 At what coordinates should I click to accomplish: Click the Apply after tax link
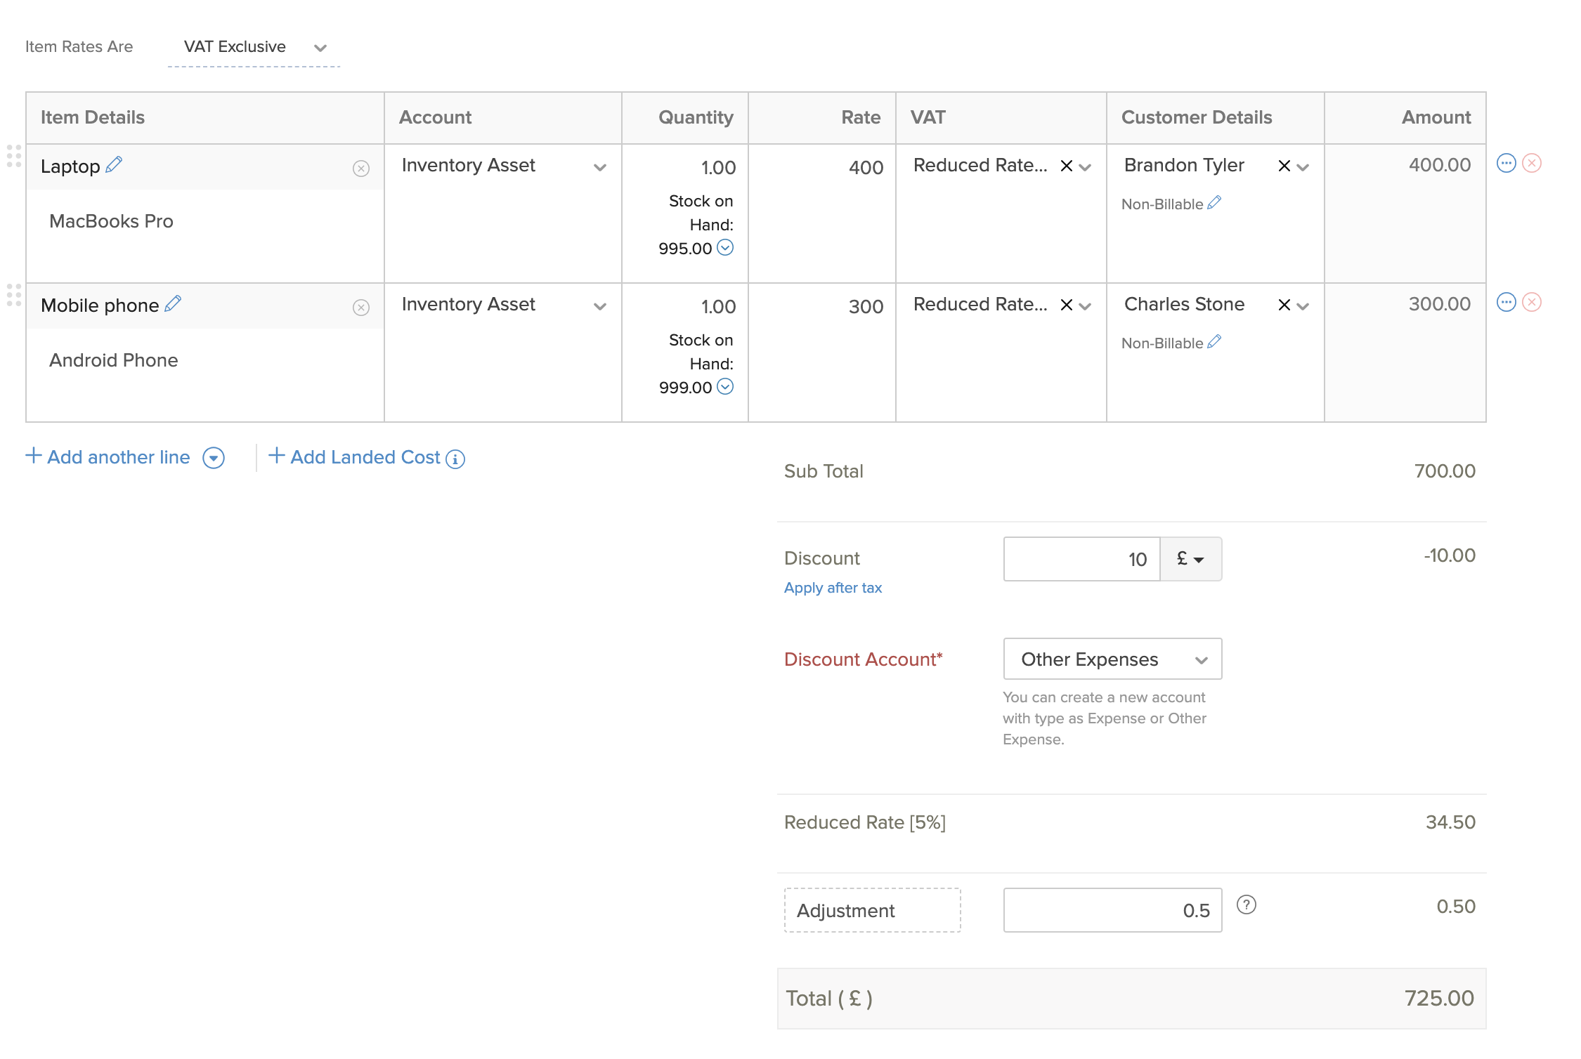click(x=833, y=588)
